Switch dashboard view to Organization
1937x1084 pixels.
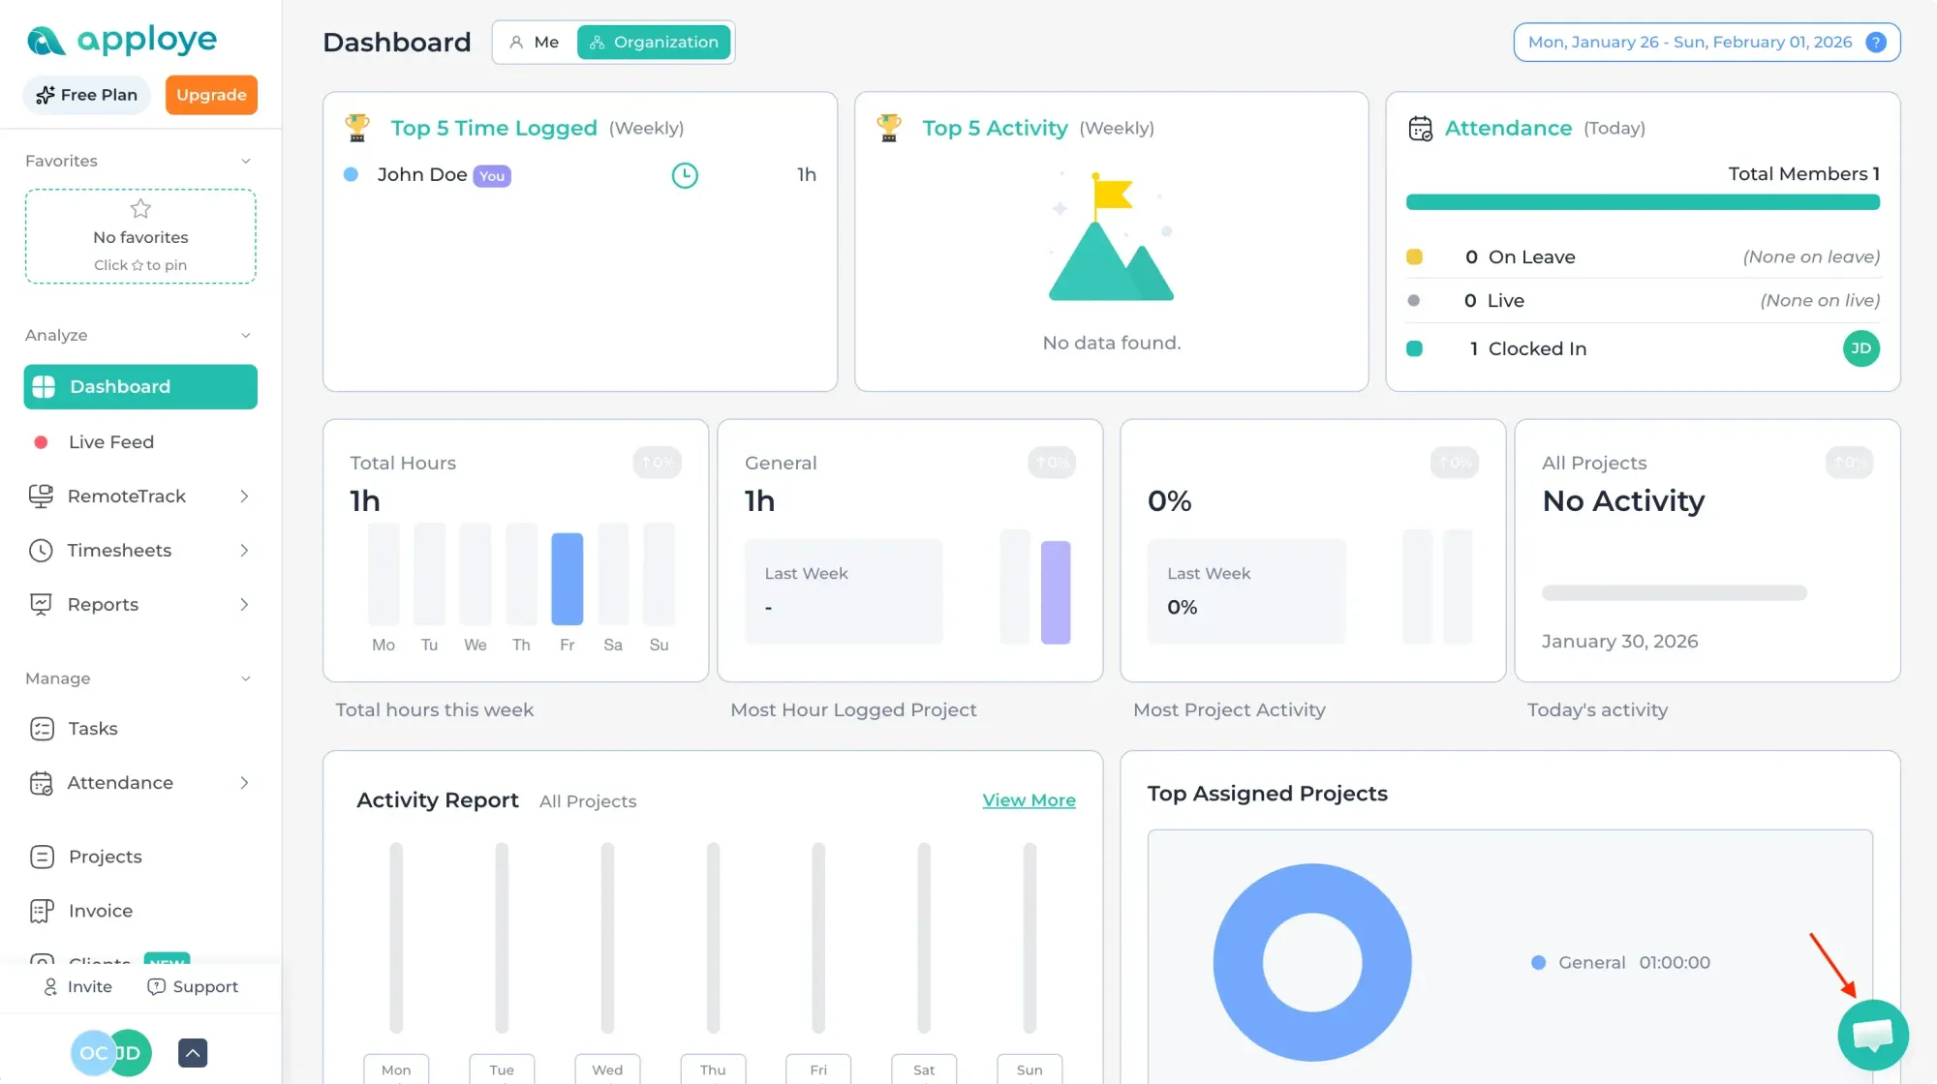655,43
